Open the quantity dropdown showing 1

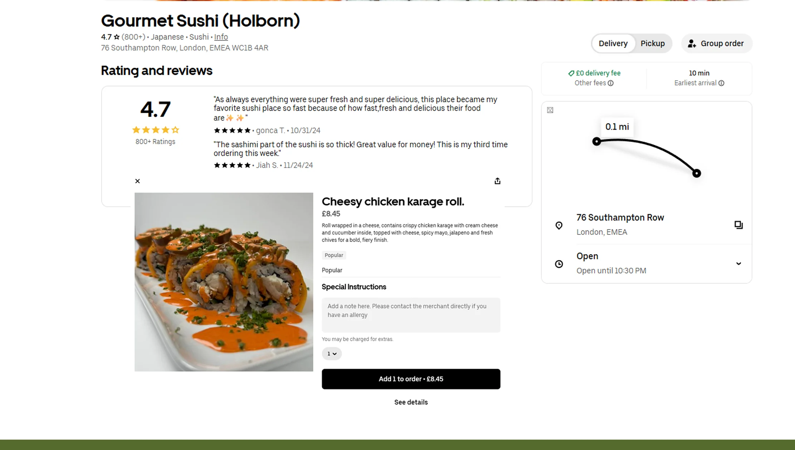332,354
